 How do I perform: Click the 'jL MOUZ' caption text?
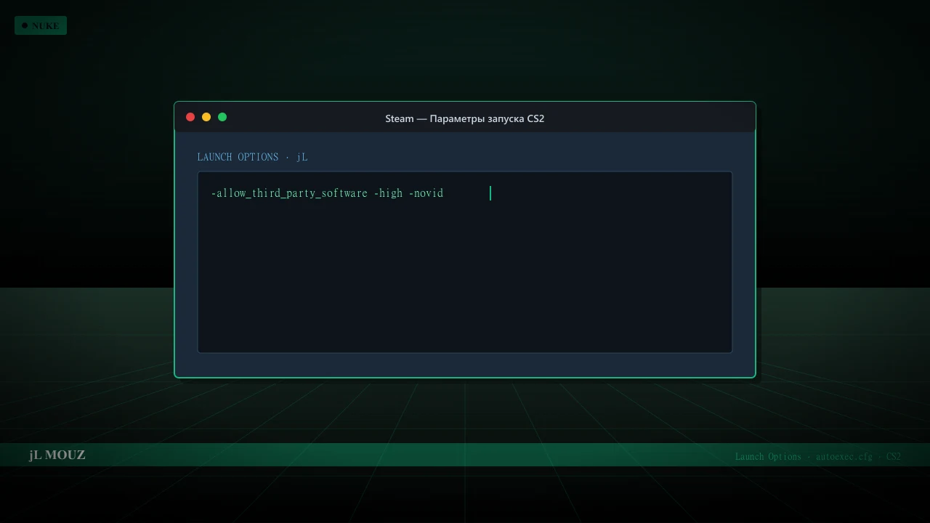(x=57, y=455)
